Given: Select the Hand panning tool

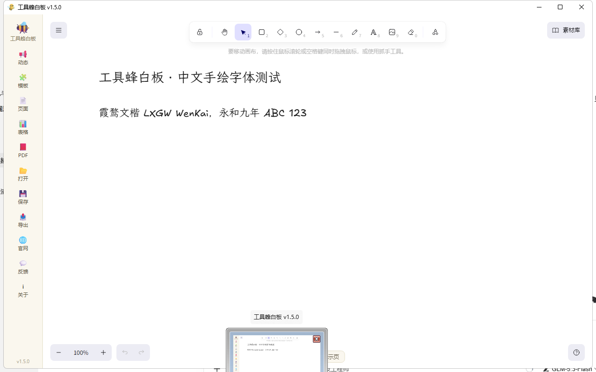Looking at the screenshot, I should coord(224,32).
